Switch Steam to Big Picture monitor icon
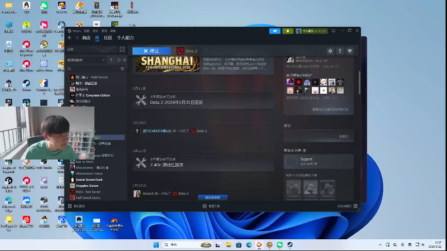The width and height of the screenshot is (447, 251). [333, 31]
